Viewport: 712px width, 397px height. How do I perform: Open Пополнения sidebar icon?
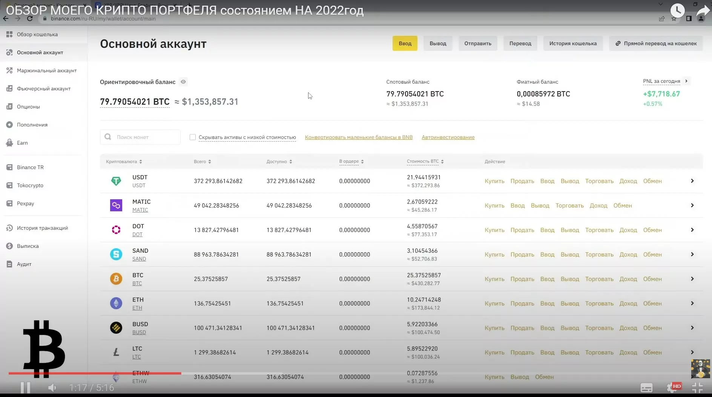9,125
